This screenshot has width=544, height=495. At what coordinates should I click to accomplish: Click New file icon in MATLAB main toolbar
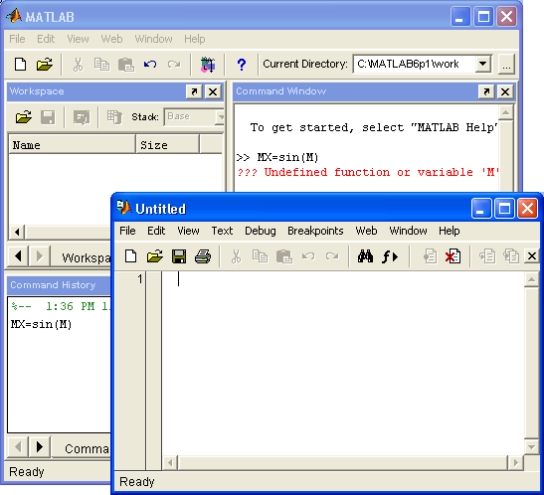pos(20,65)
